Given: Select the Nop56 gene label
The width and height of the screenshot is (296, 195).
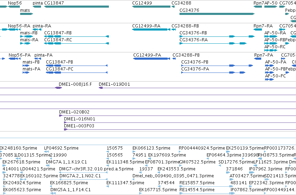Looking at the screenshot, I should (x=15, y=3).
